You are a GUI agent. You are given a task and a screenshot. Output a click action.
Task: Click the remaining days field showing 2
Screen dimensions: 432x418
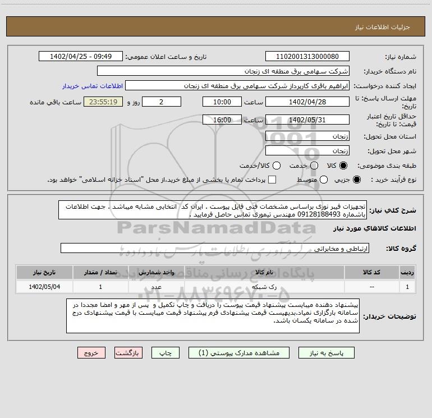click(x=162, y=102)
